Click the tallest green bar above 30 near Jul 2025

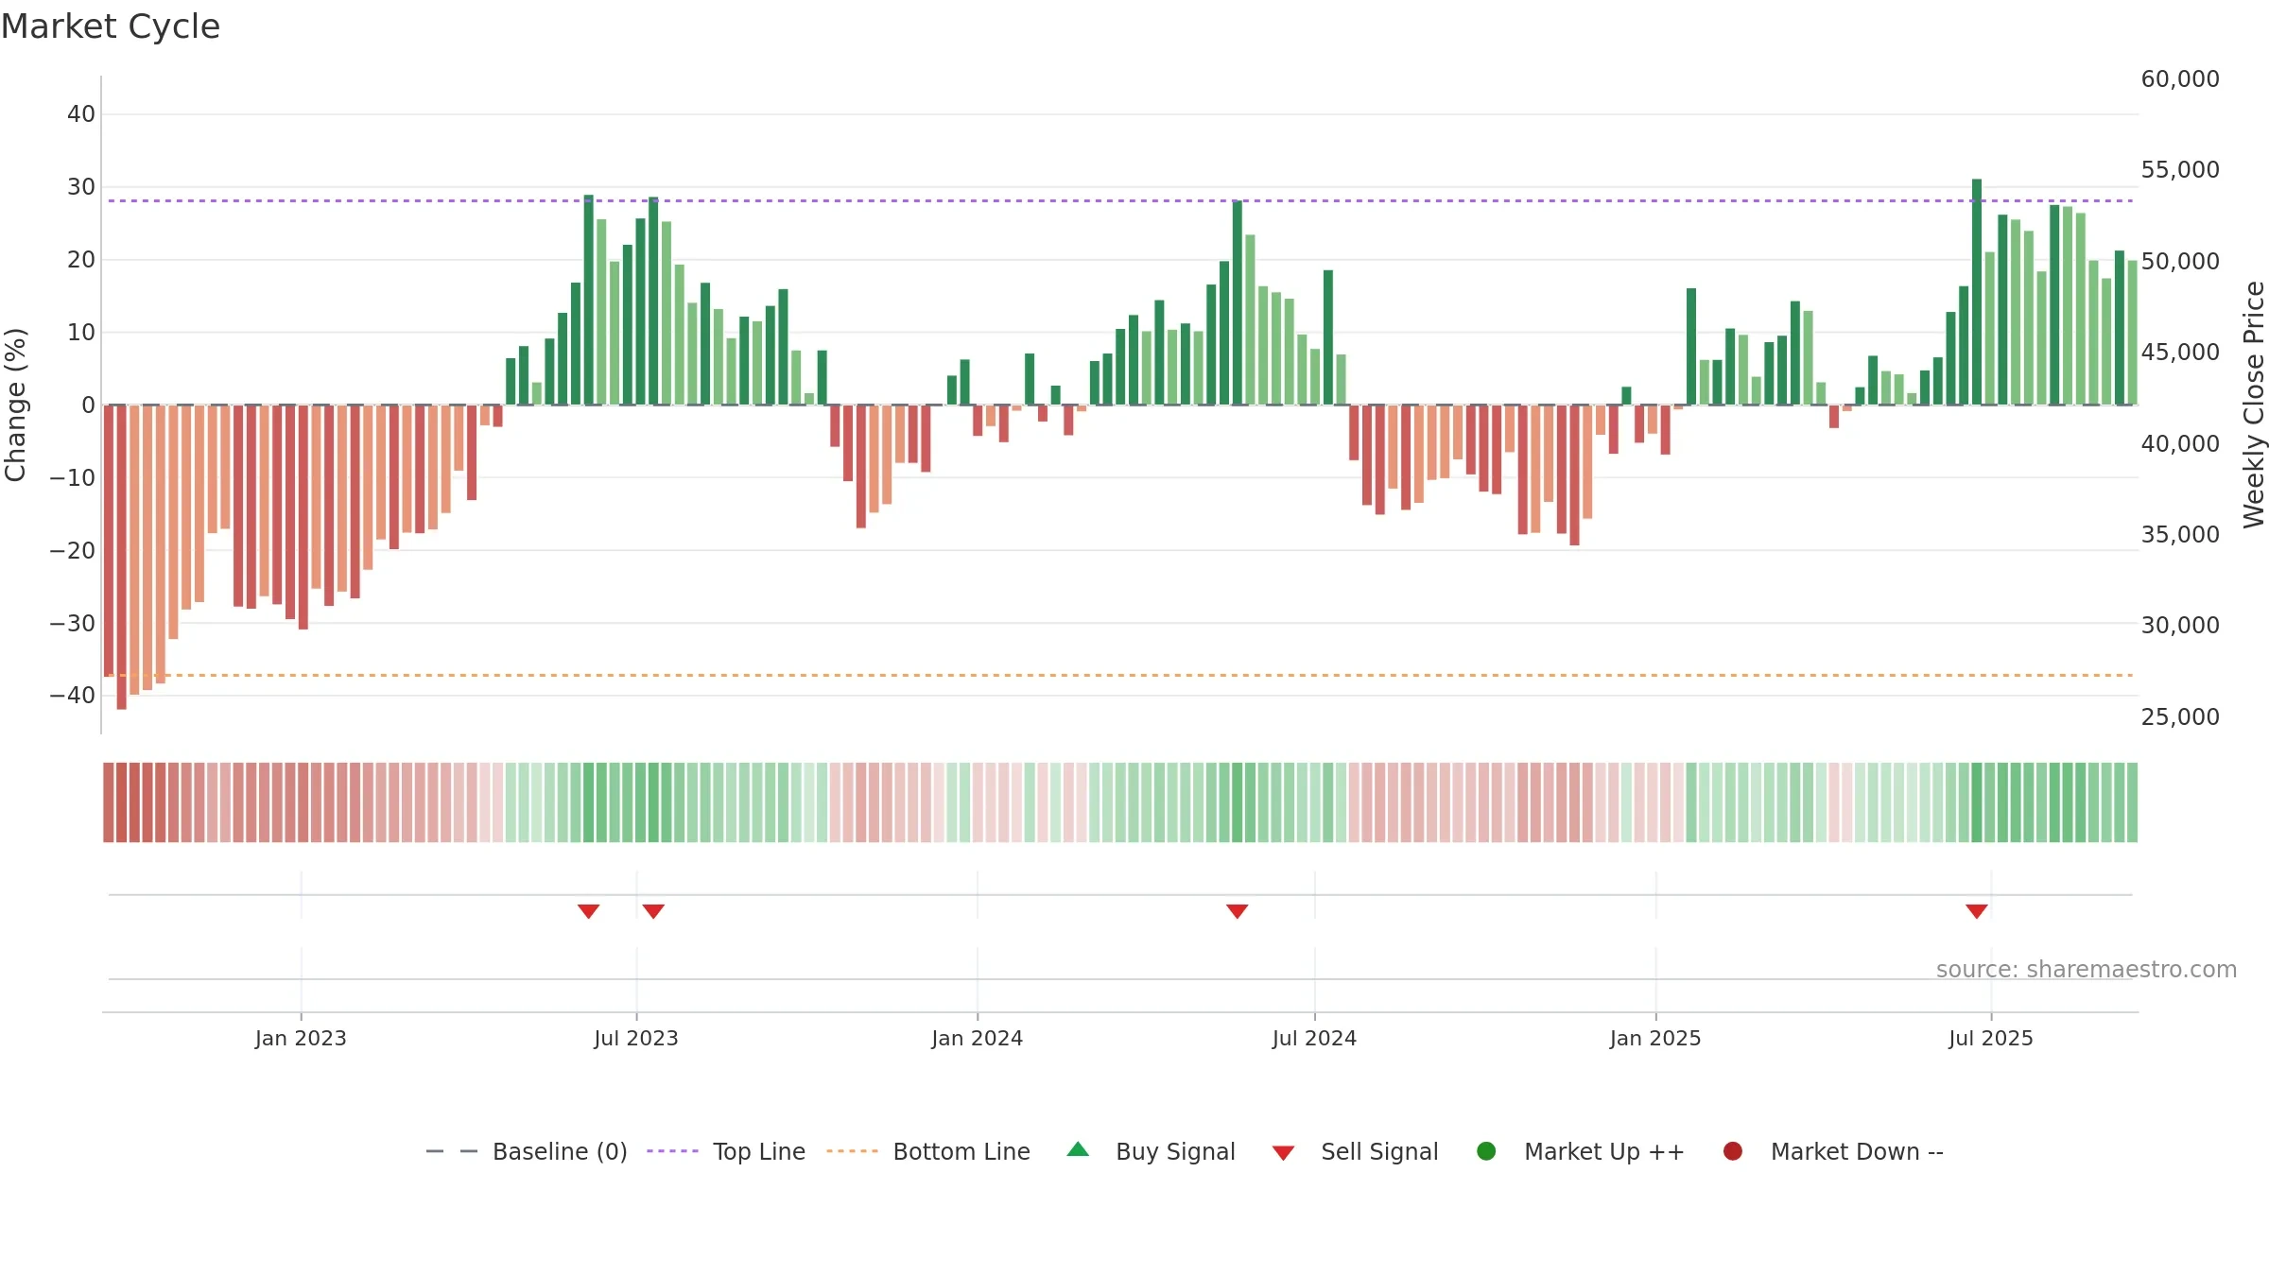(1977, 292)
